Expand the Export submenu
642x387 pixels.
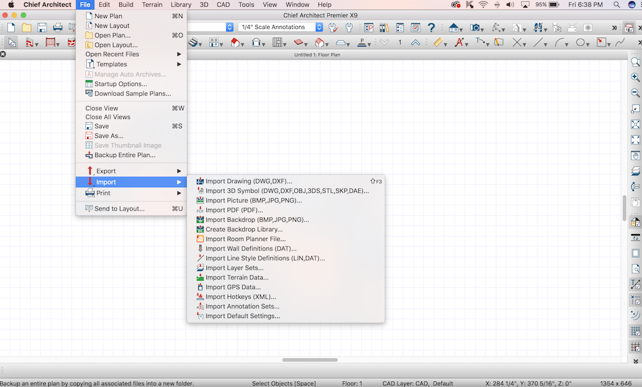[131, 171]
